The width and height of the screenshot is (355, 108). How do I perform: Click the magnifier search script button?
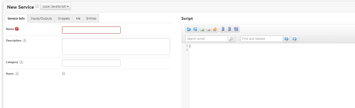point(231,39)
